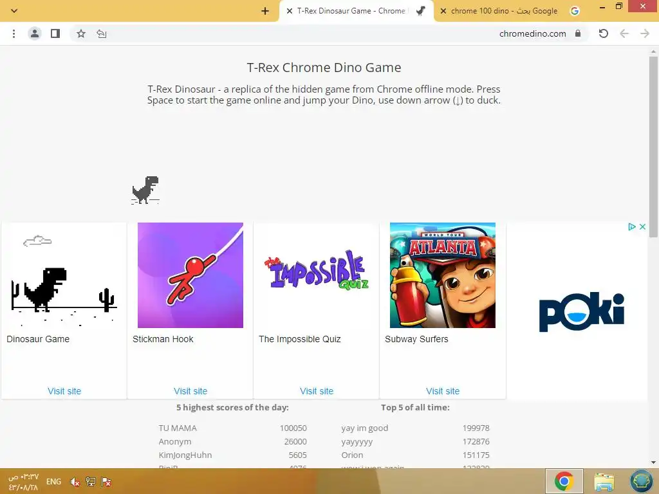This screenshot has height=494, width=659.
Task: Select the TU MAMA score row
Action: 232,428
